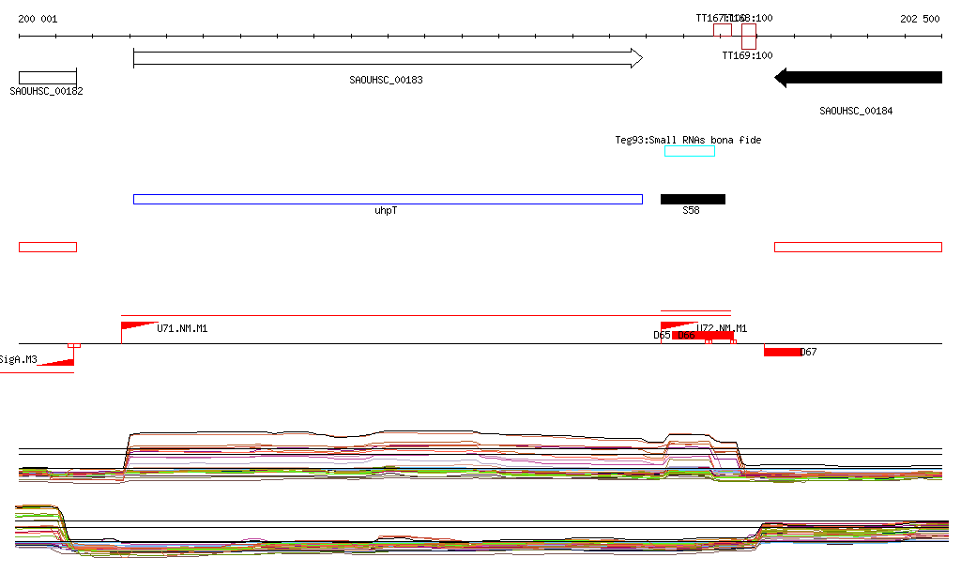Click the SAOUHSC_00182 label text
961x573 pixels.
(x=47, y=91)
